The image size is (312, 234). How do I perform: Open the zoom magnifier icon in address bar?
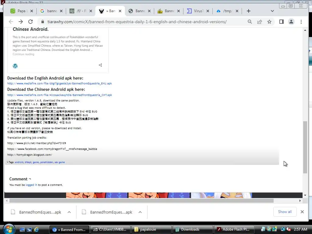point(250,22)
